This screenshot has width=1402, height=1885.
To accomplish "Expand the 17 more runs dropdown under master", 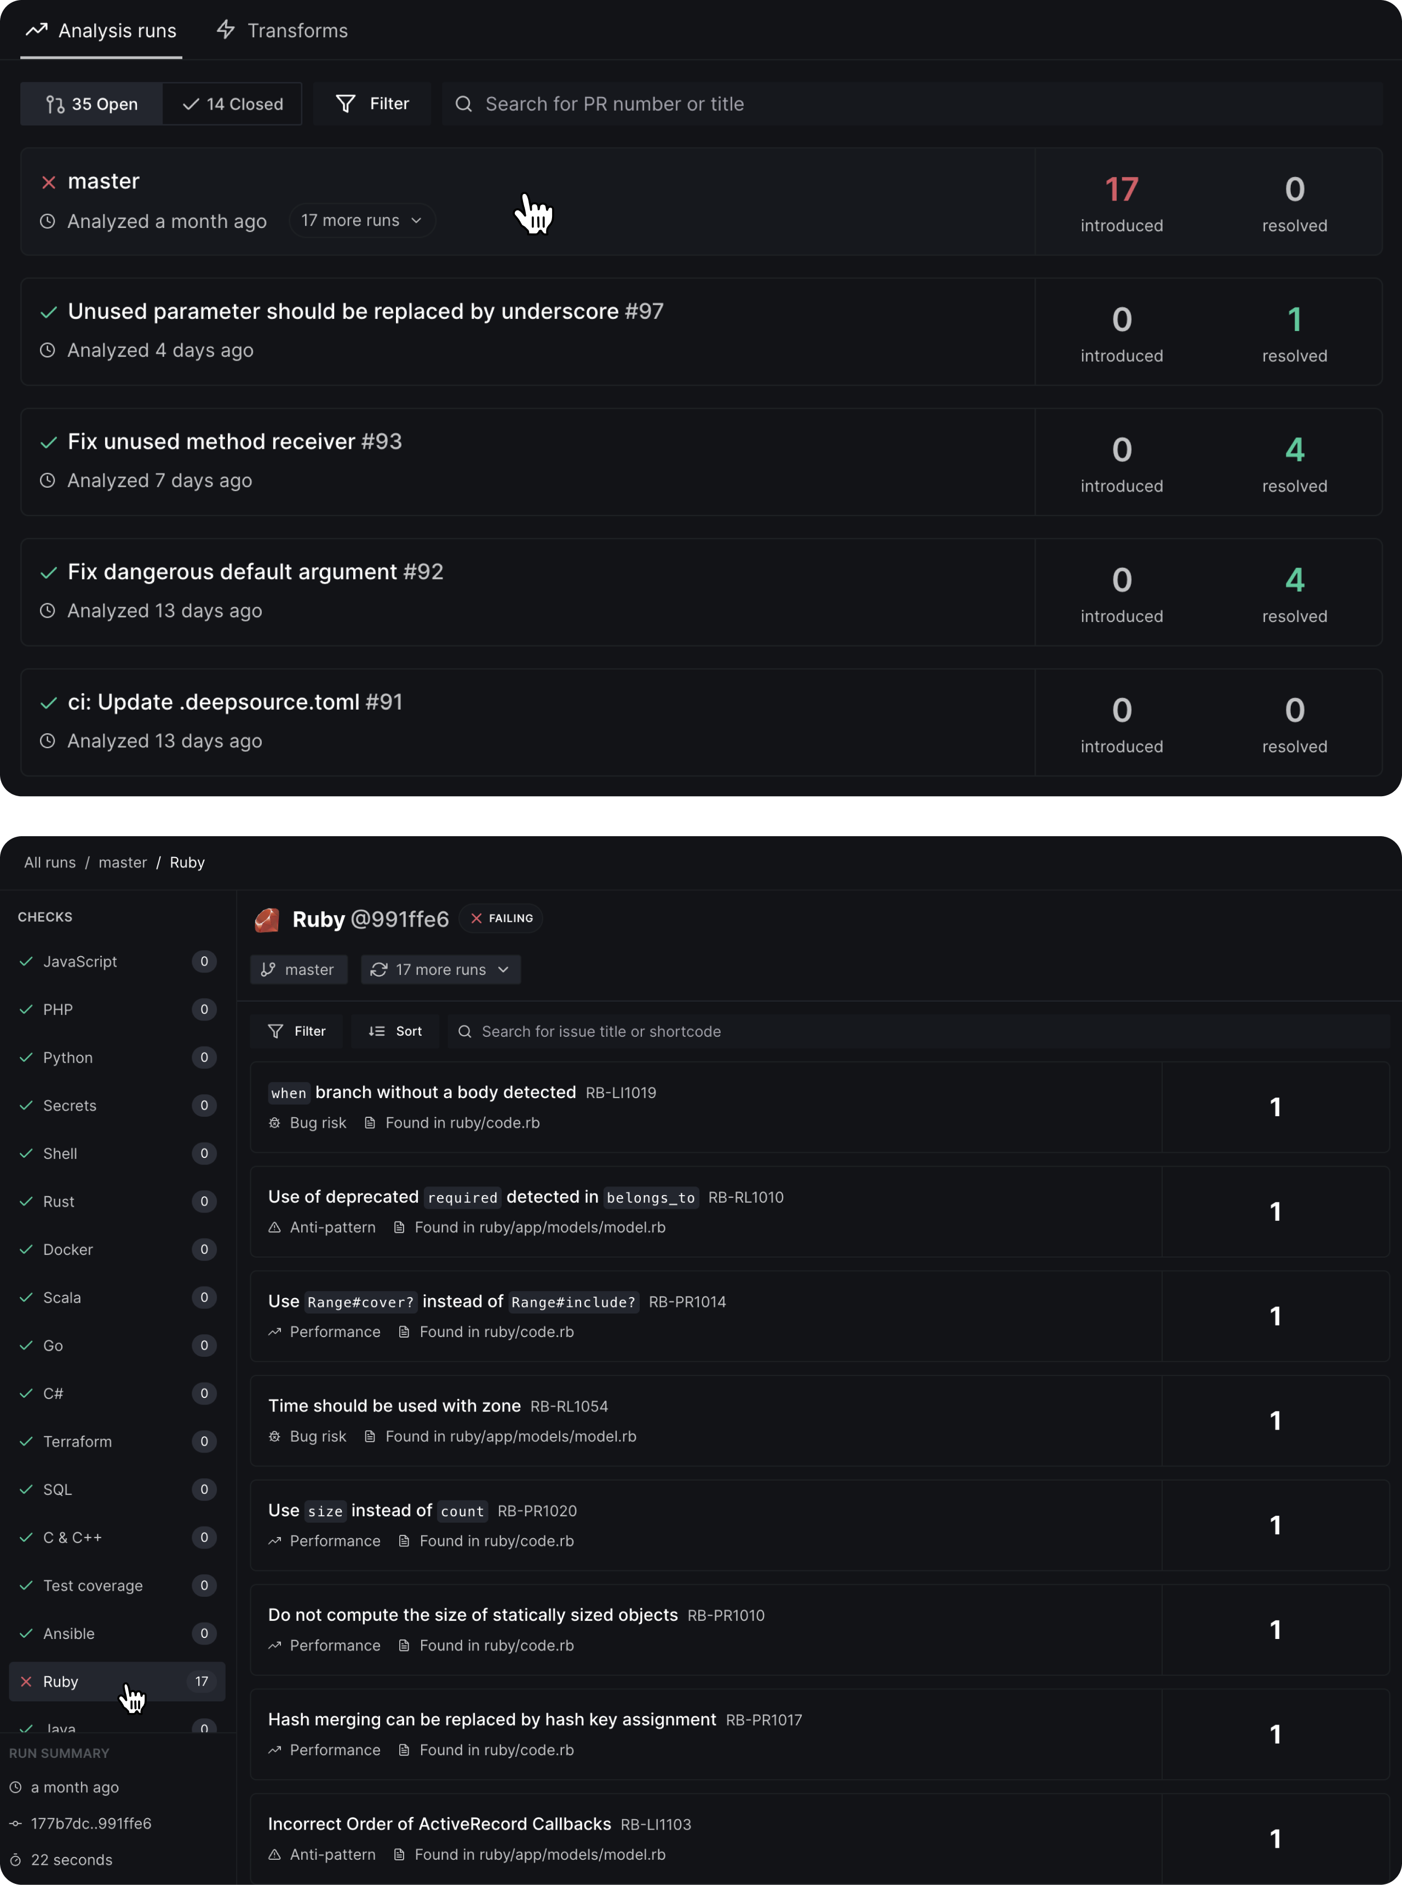I will tap(361, 220).
